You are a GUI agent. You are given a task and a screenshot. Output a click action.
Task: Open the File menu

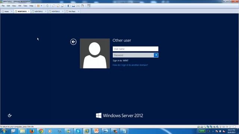3,6
